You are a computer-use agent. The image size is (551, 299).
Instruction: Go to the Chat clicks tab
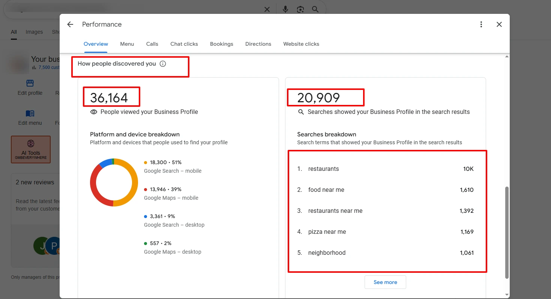[184, 44]
